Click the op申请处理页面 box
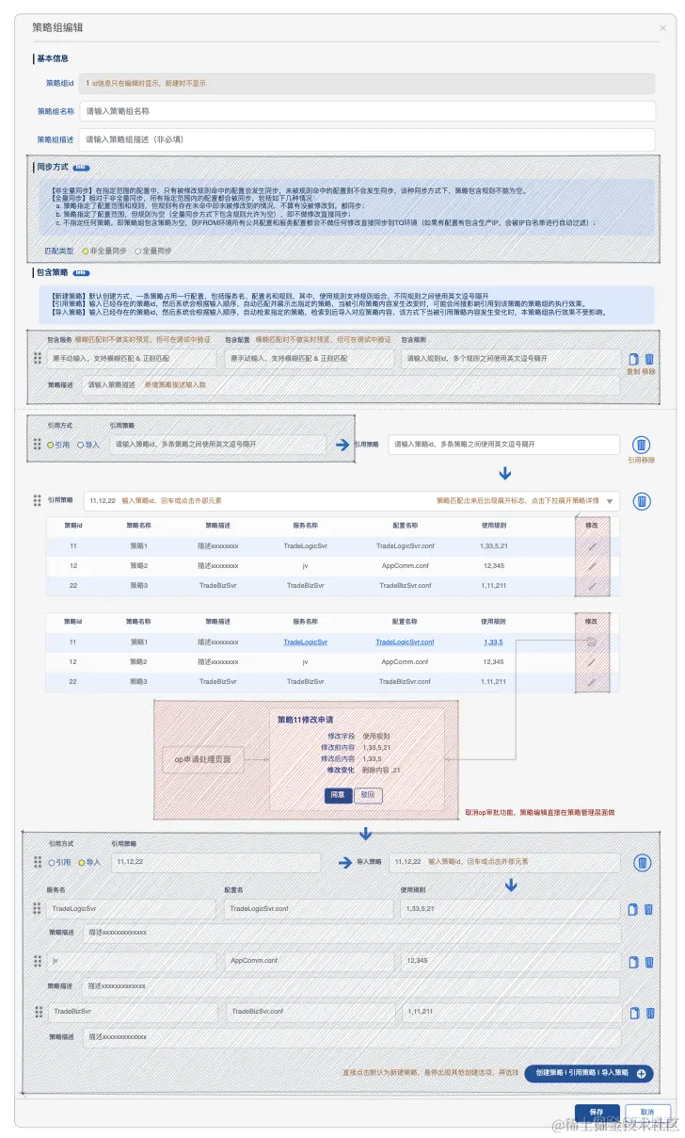The width and height of the screenshot is (685, 1138). tap(203, 758)
